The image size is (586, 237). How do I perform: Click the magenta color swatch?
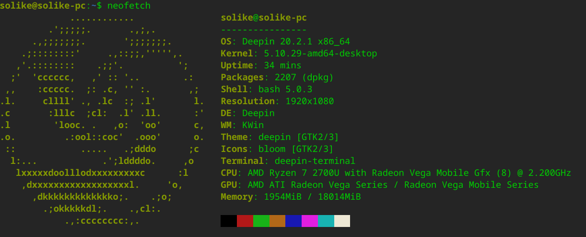310,221
